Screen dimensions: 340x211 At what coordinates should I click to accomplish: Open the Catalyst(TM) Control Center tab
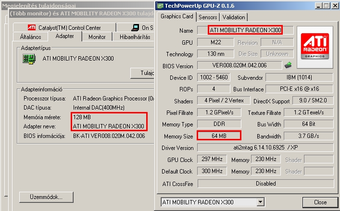64,27
